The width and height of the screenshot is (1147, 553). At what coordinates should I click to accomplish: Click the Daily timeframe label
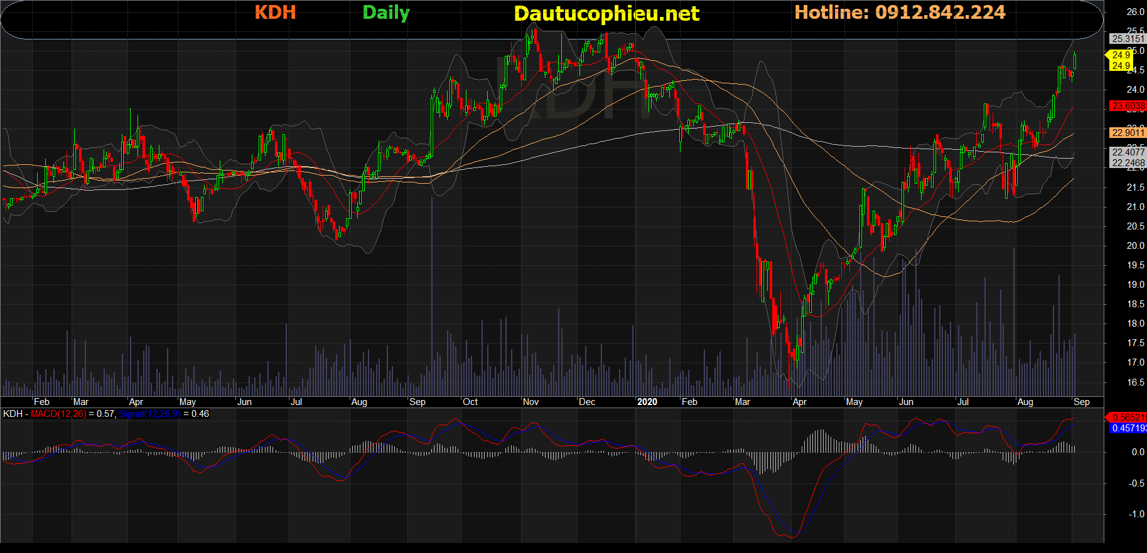tap(385, 13)
